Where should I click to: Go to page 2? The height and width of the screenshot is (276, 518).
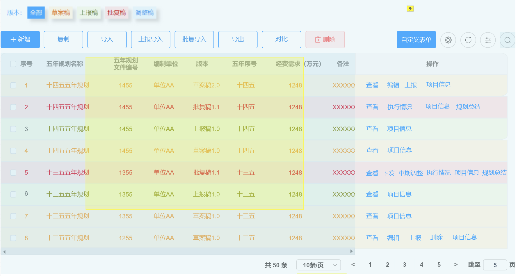387,265
